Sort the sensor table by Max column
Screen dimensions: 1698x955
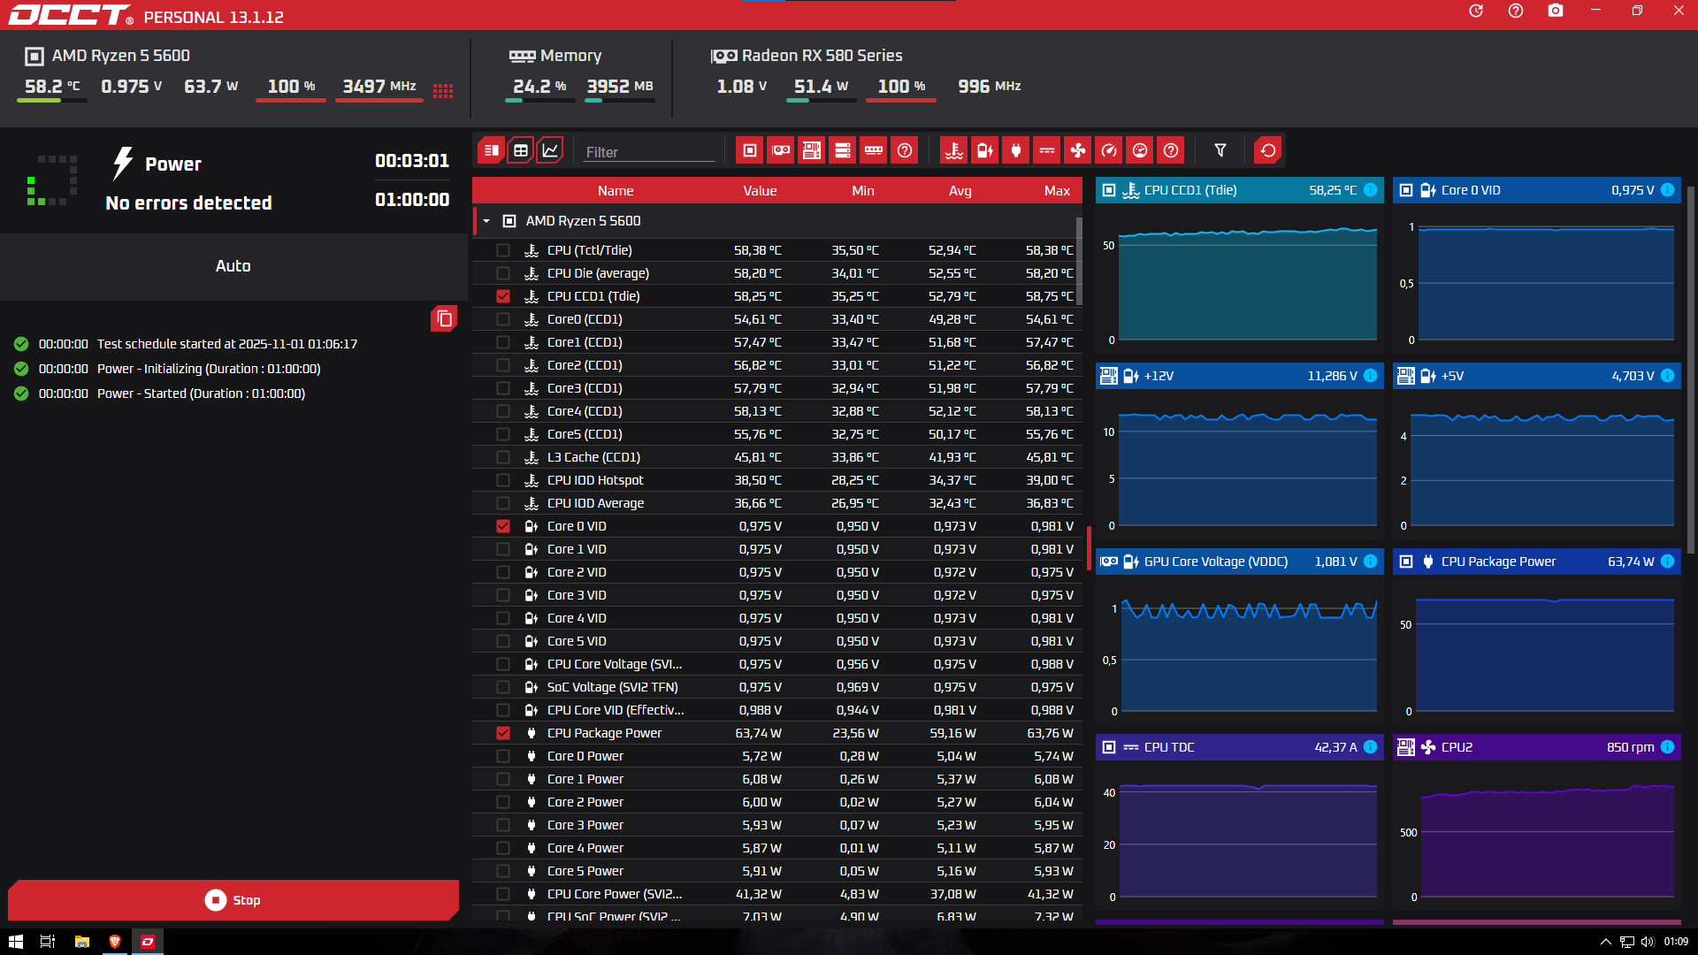[x=1057, y=191]
